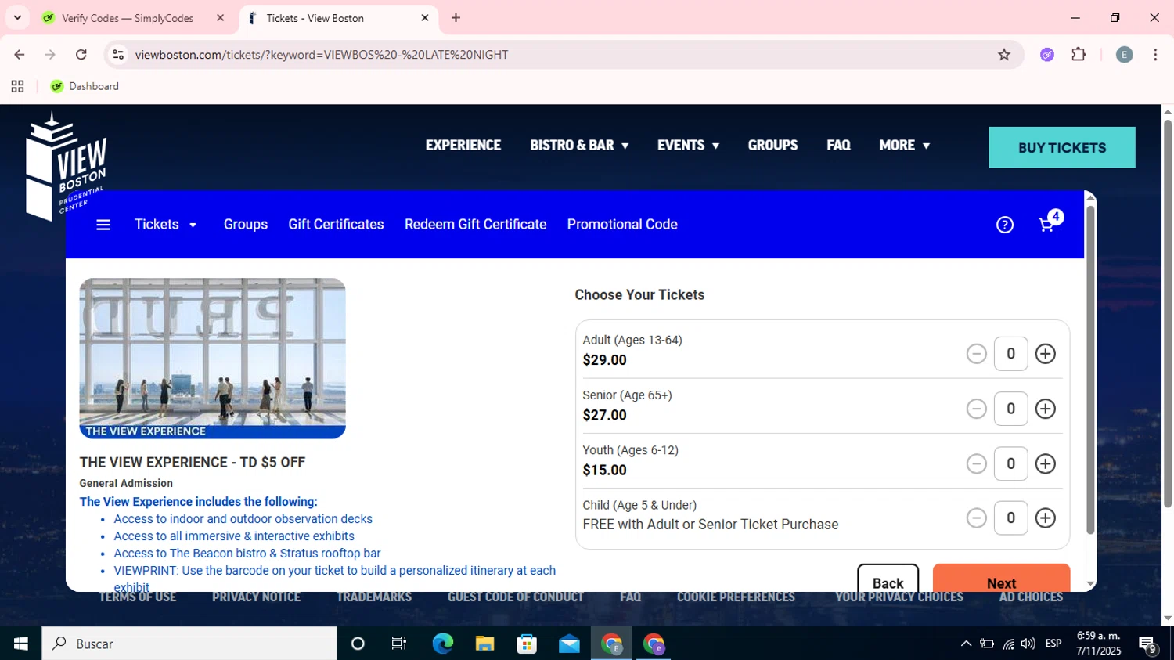Add one Senior ticket with plus
The height and width of the screenshot is (660, 1174).
[x=1046, y=409]
